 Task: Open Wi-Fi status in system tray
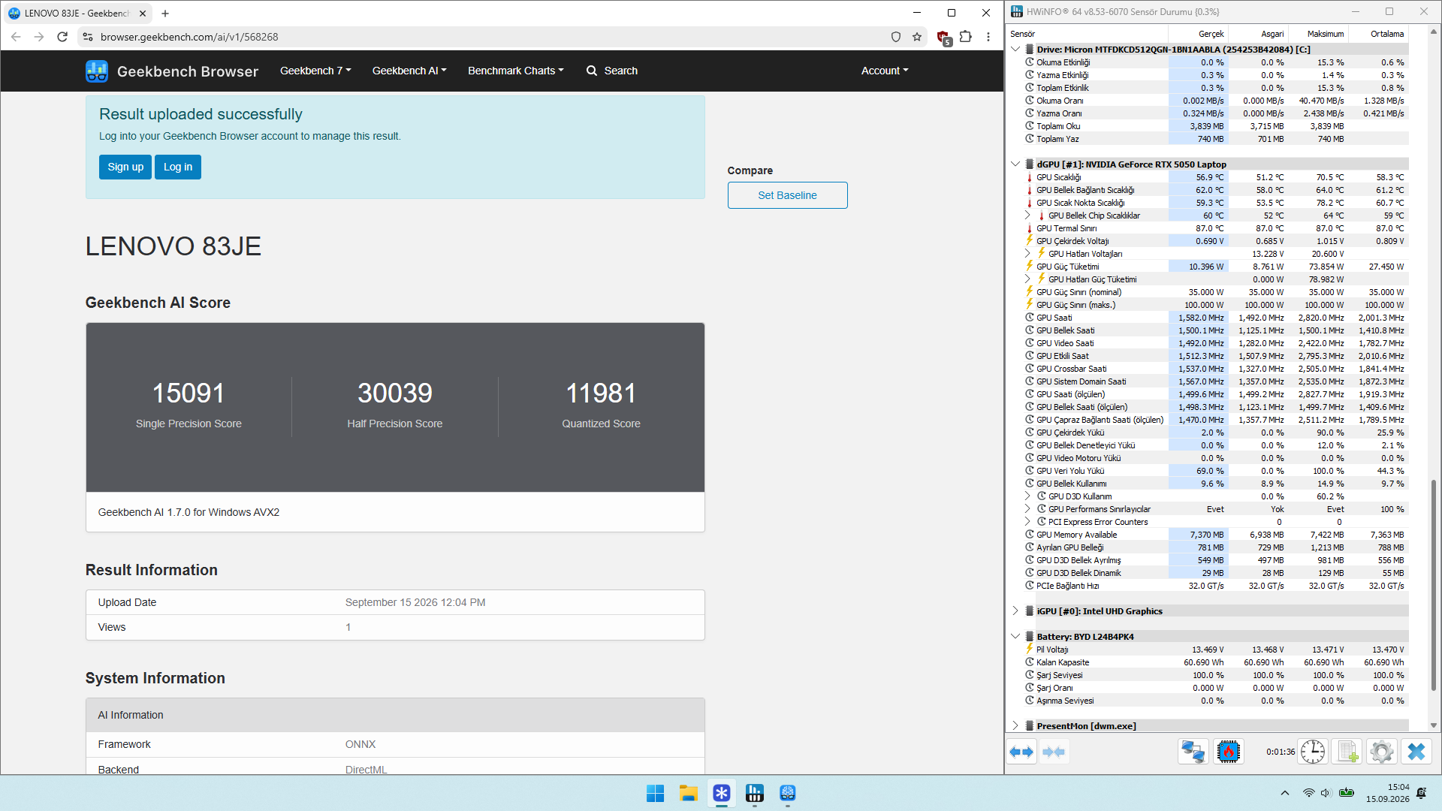click(x=1308, y=793)
